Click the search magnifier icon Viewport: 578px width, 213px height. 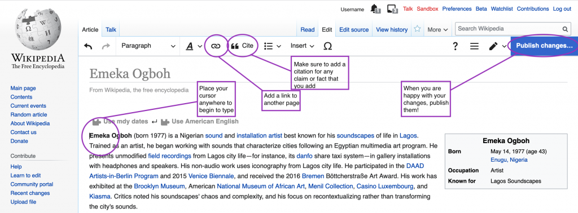[565, 29]
